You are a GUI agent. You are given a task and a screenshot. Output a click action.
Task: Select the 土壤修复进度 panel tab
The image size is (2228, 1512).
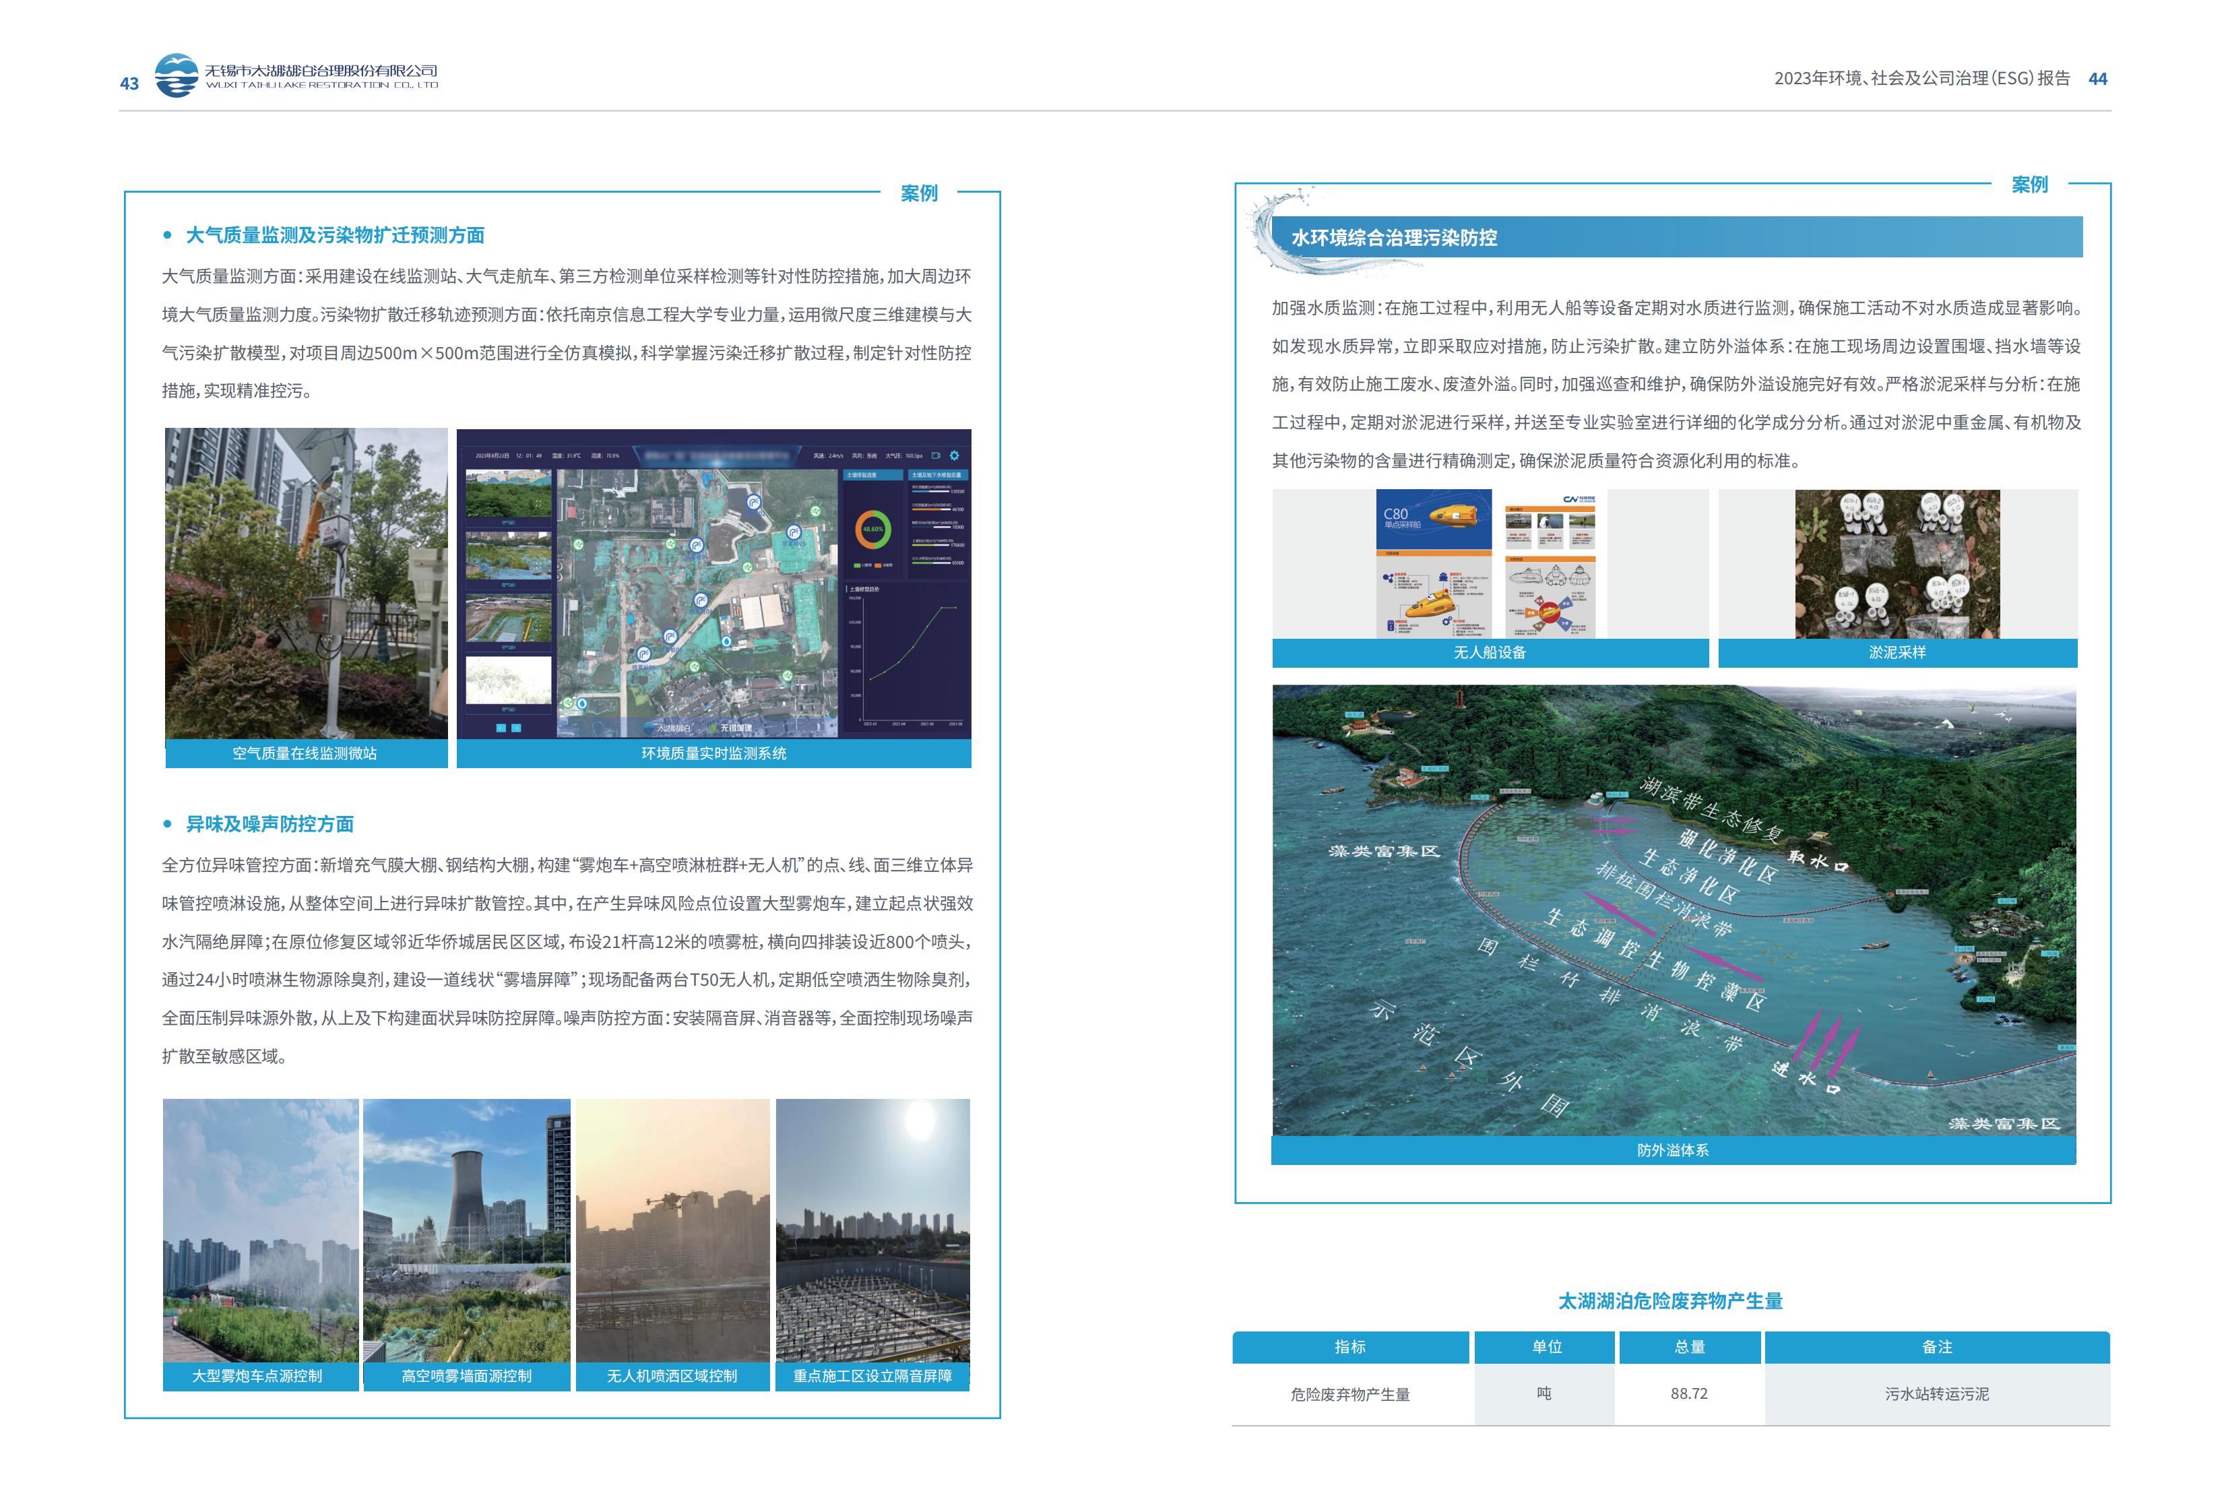tap(873, 476)
